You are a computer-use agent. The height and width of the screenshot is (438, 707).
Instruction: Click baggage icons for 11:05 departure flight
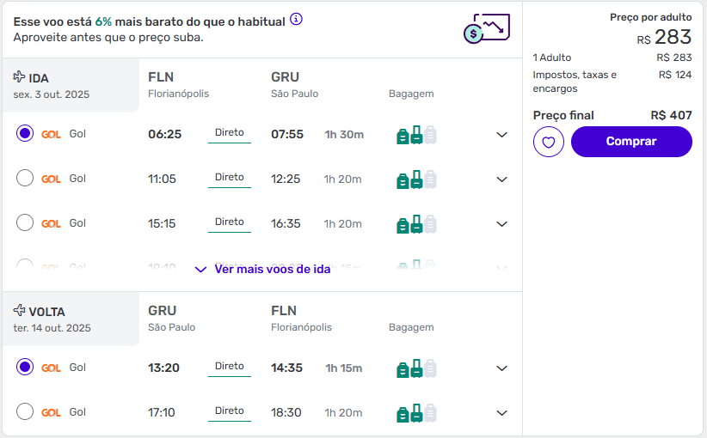tap(416, 179)
